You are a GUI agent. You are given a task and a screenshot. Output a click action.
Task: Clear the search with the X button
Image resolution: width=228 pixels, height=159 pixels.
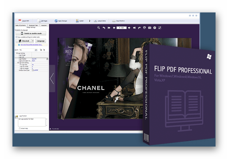[x=36, y=50]
